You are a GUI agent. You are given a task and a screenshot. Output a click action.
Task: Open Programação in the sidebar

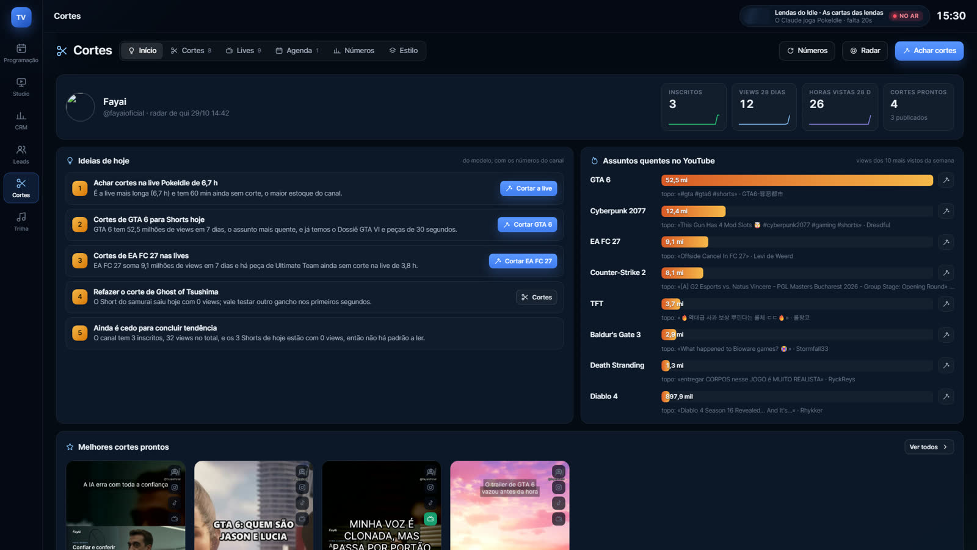21,53
